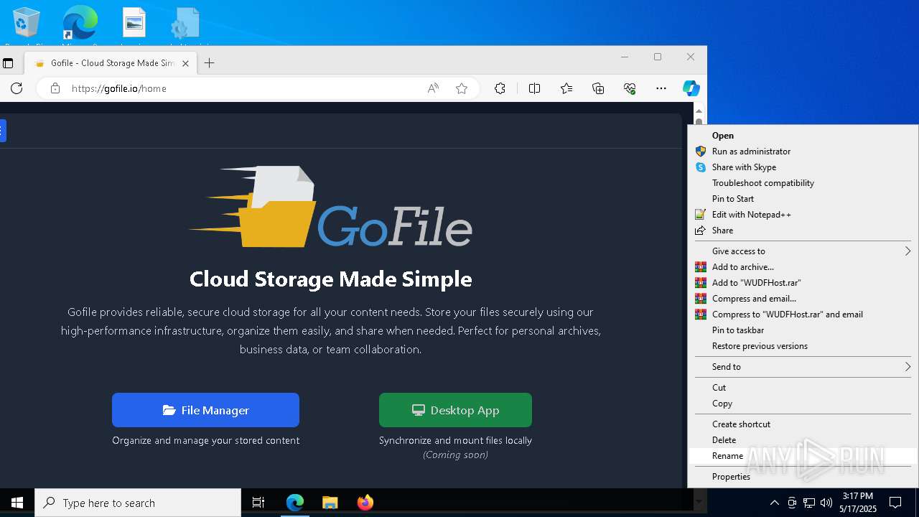This screenshot has height=517, width=919.
Task: Click the Share context menu entry
Action: pos(803,230)
